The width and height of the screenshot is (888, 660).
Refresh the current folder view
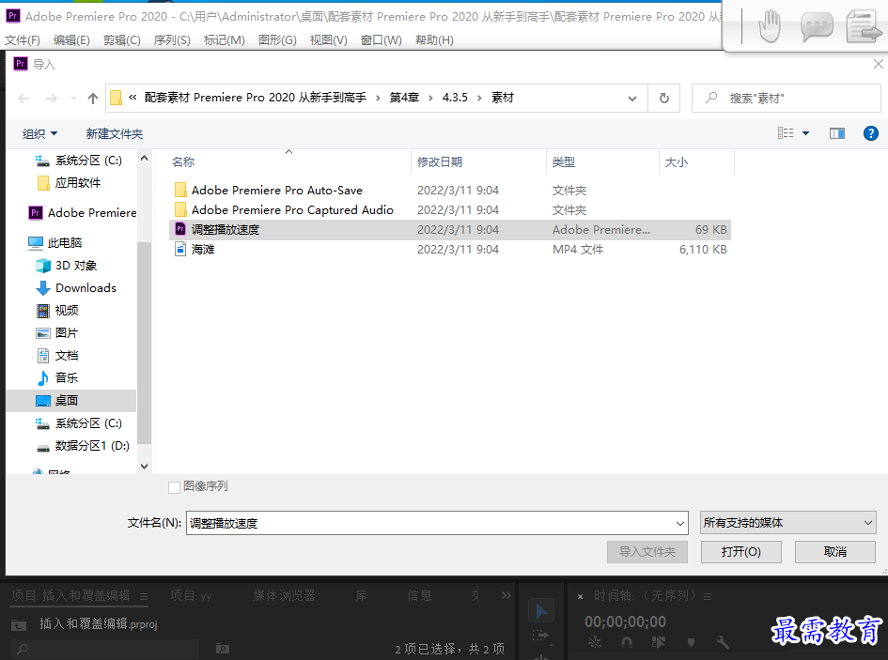click(664, 99)
